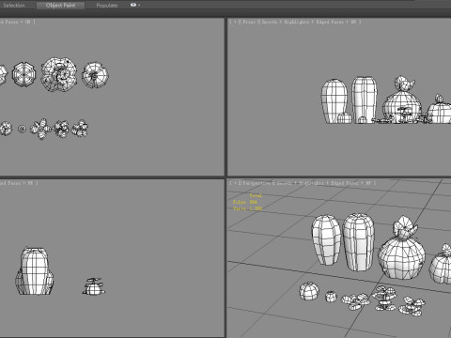Click the Perspective view name label

[x=257, y=183]
